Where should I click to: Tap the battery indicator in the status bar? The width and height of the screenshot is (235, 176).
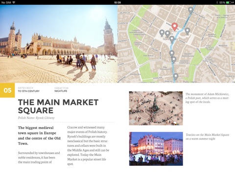tap(229, 2)
